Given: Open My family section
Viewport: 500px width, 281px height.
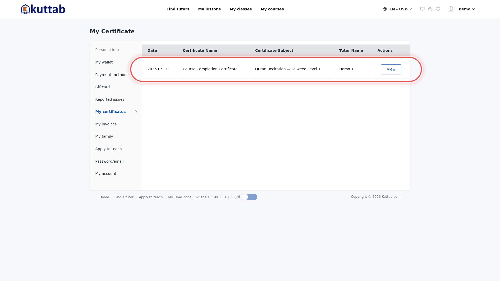Looking at the screenshot, I should 104,136.
